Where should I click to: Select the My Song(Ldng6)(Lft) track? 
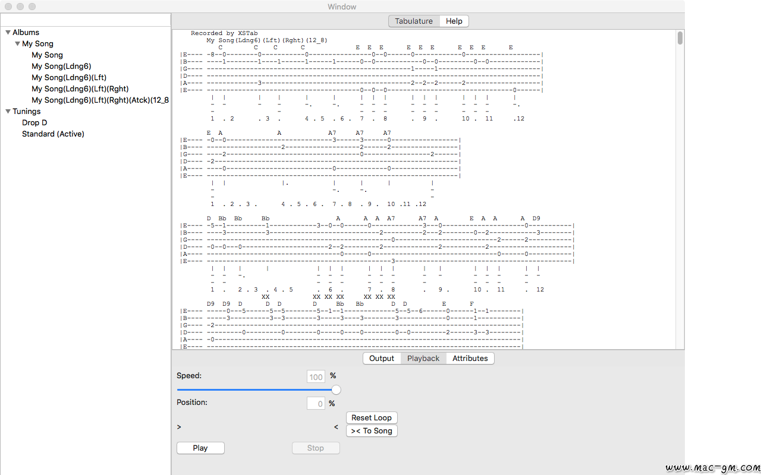(69, 78)
